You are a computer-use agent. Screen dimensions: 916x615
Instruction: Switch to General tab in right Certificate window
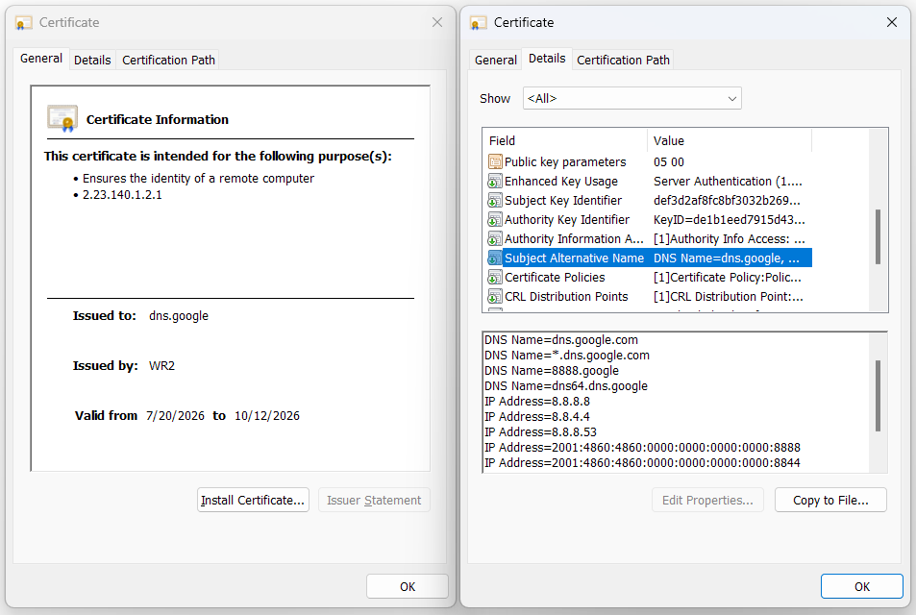point(495,61)
